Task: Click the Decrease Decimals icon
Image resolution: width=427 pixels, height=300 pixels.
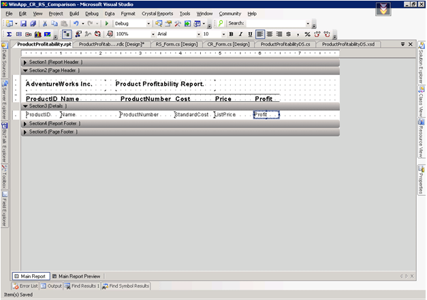Action: (327, 34)
